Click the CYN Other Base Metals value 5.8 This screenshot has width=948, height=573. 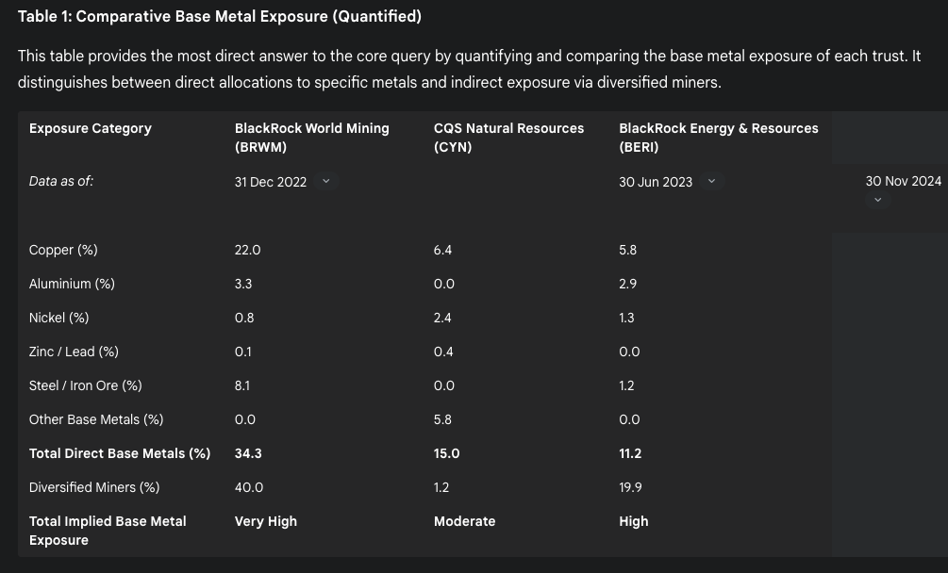point(442,419)
